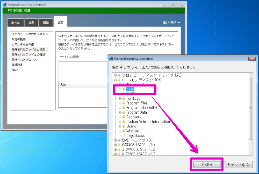The width and height of the screenshot is (259, 174).
Task: Click the floppy disk drive (A:) icon
Action: pos(119,75)
